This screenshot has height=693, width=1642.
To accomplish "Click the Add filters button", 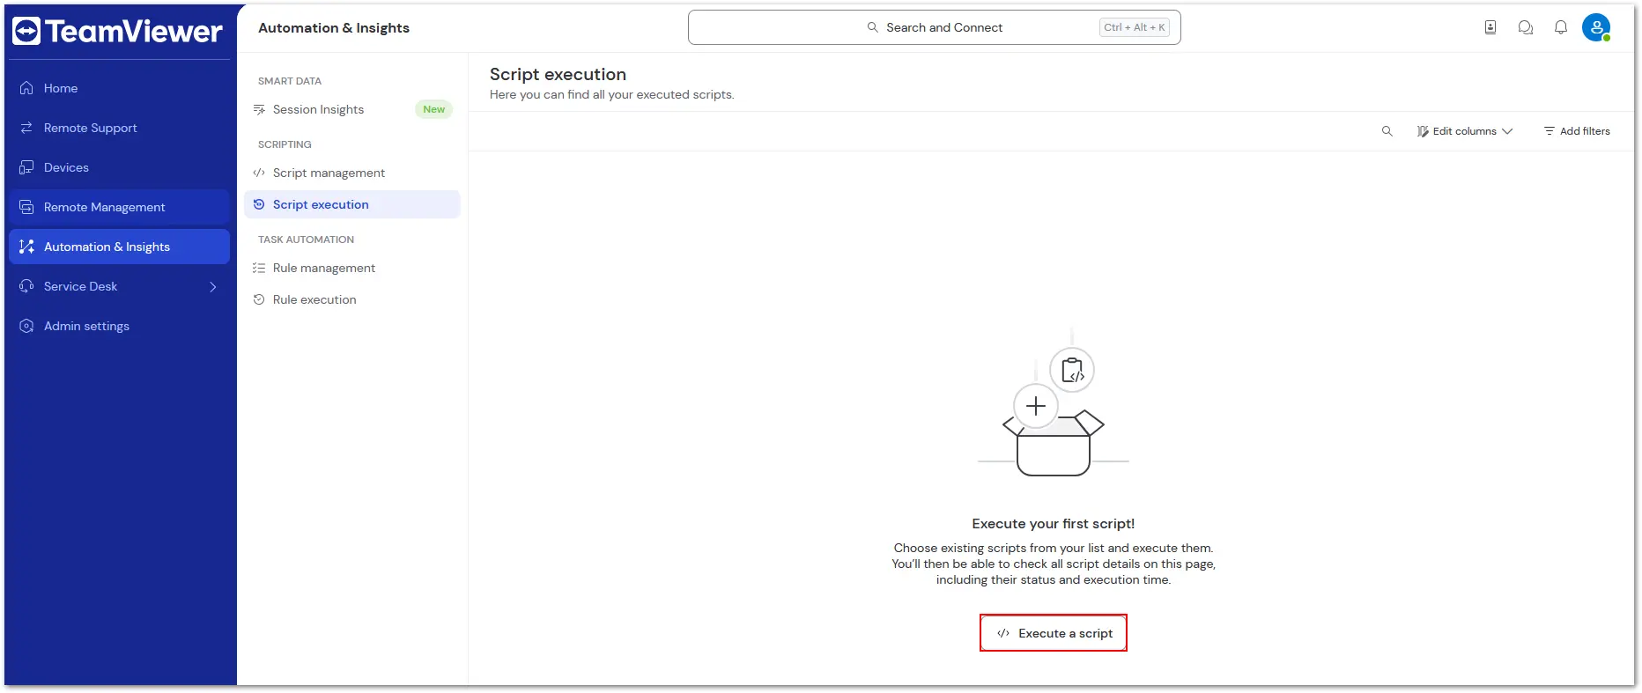I will [x=1577, y=131].
